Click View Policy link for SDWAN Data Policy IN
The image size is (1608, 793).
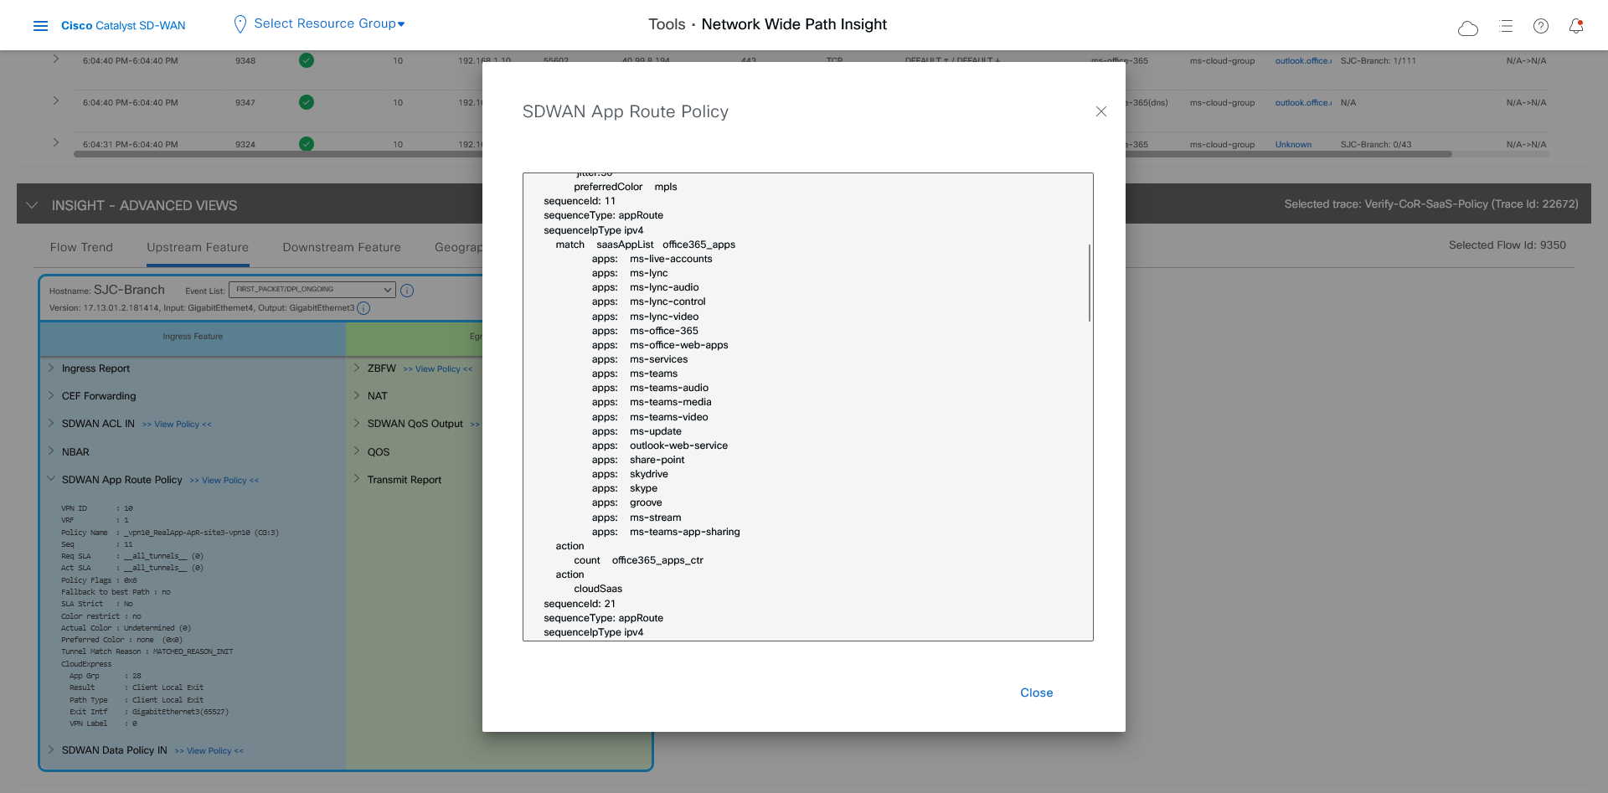(x=209, y=751)
